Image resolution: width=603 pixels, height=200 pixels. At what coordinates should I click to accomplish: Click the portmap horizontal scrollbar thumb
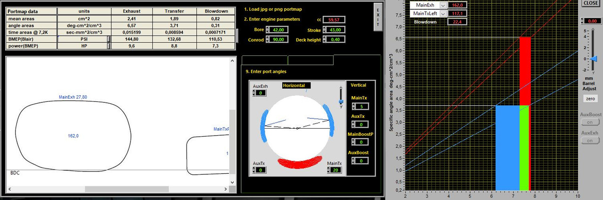pyautogui.click(x=126, y=189)
